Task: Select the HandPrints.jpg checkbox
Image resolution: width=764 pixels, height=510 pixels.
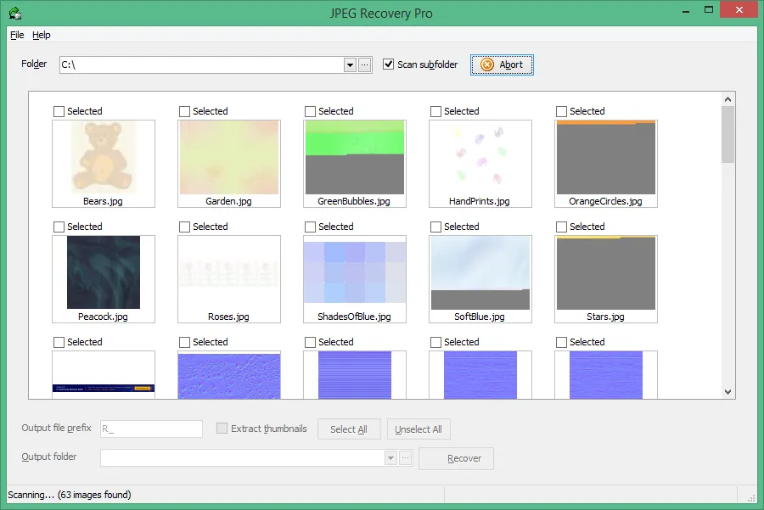Action: (436, 111)
